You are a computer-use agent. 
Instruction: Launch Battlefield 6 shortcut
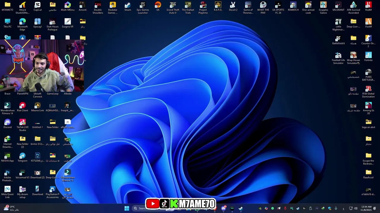tap(338, 40)
